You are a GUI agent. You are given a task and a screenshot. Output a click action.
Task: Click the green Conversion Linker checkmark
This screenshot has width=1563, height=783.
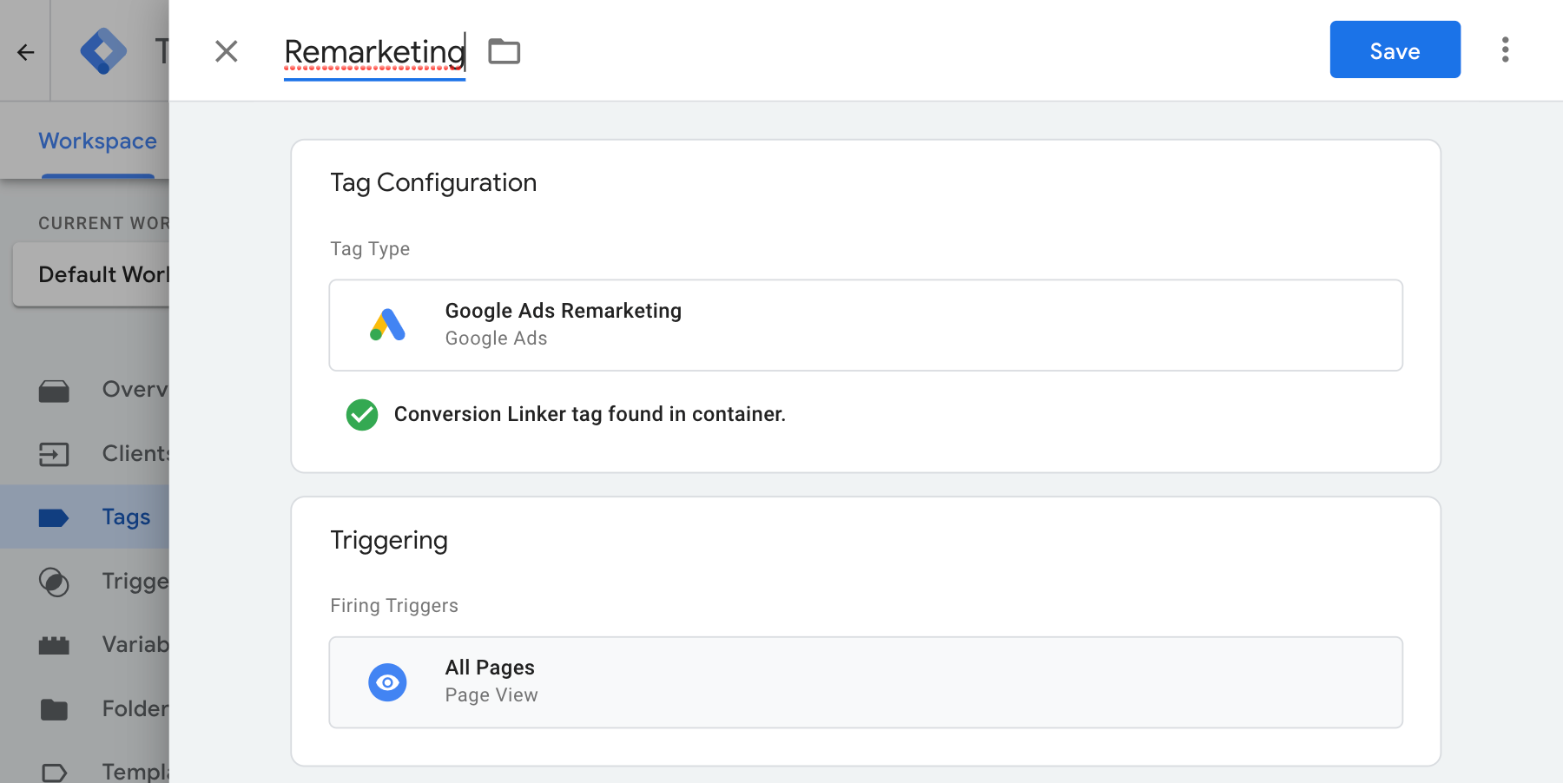(361, 415)
